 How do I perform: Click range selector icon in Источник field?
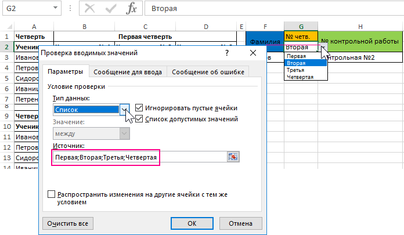[x=233, y=157]
